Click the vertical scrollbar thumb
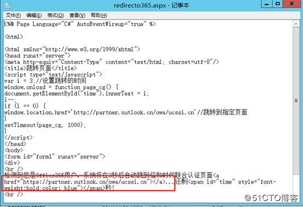Viewport: 303px width, 207px height. [x=296, y=100]
